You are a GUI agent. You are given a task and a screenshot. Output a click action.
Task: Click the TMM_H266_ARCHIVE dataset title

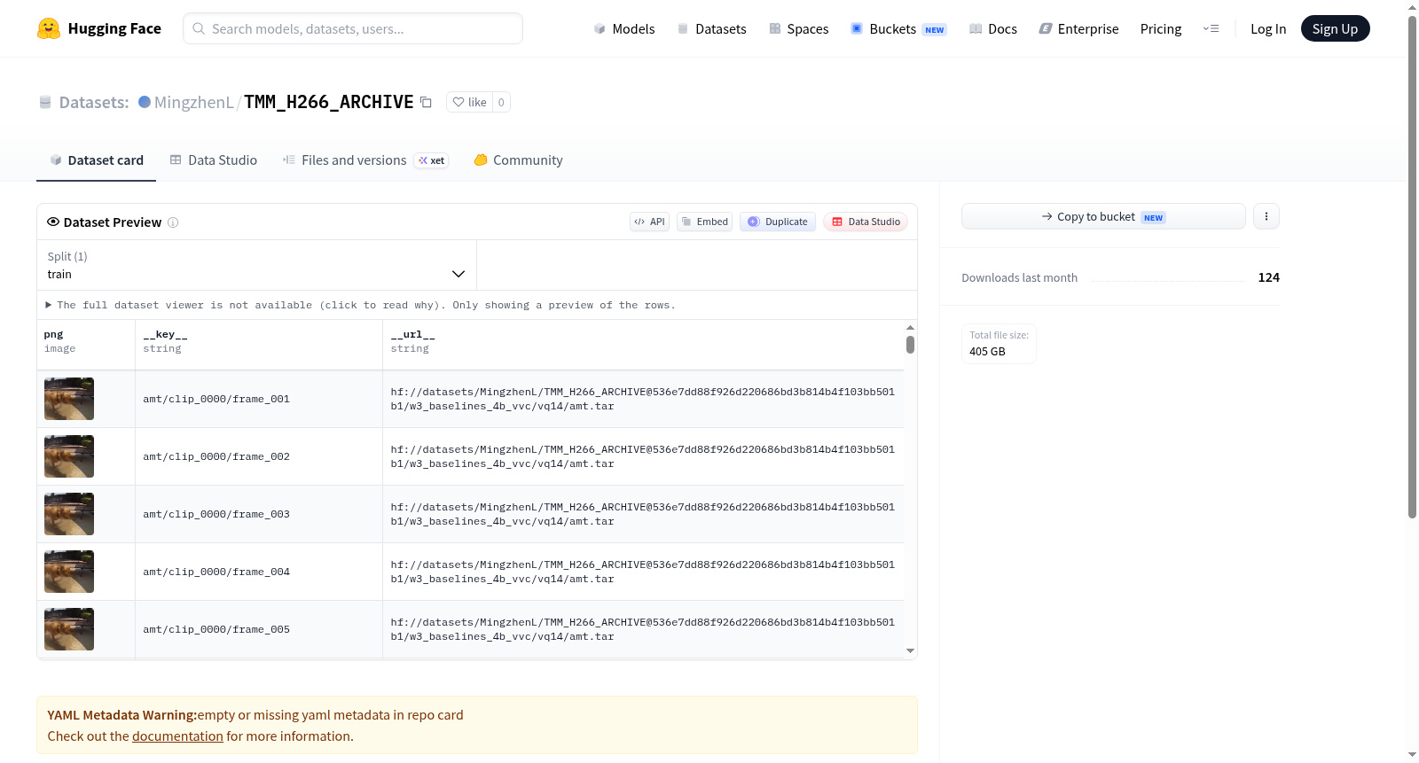329,102
